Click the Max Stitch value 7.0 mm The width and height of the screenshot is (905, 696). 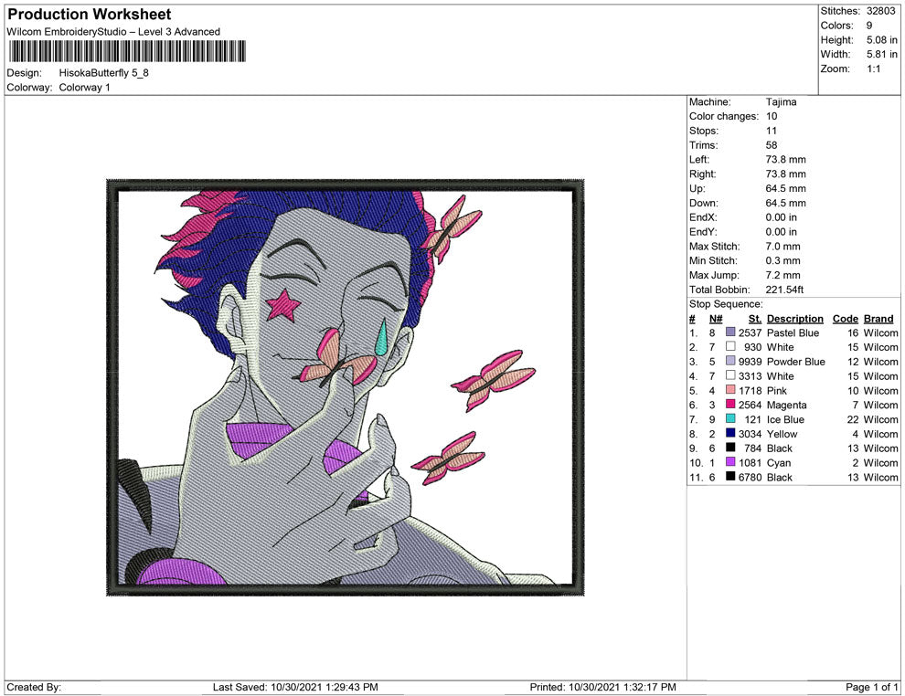pyautogui.click(x=783, y=247)
